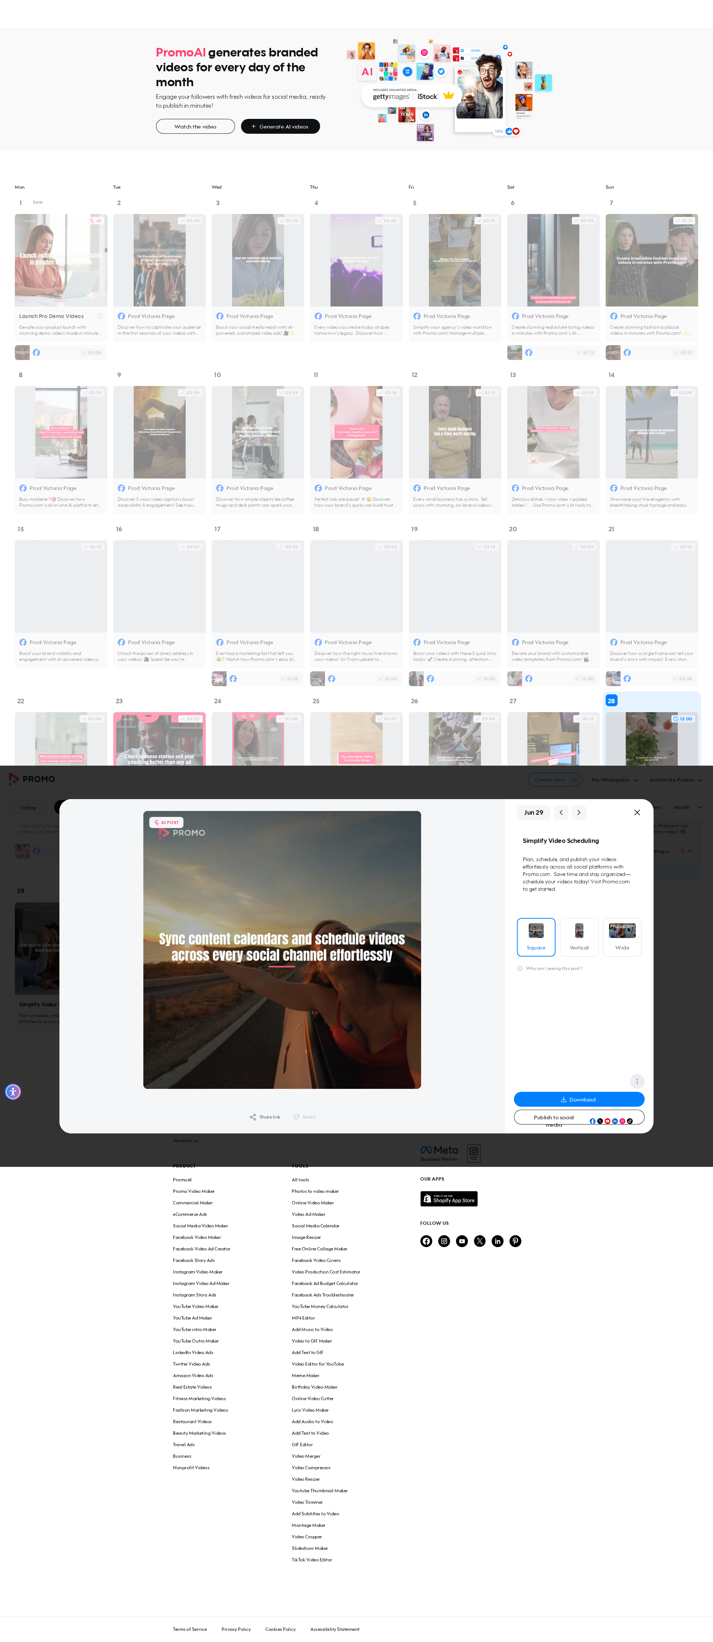Viewport: 713px width, 1642px height.
Task: Open the Write for us link
Action: [185, 1140]
